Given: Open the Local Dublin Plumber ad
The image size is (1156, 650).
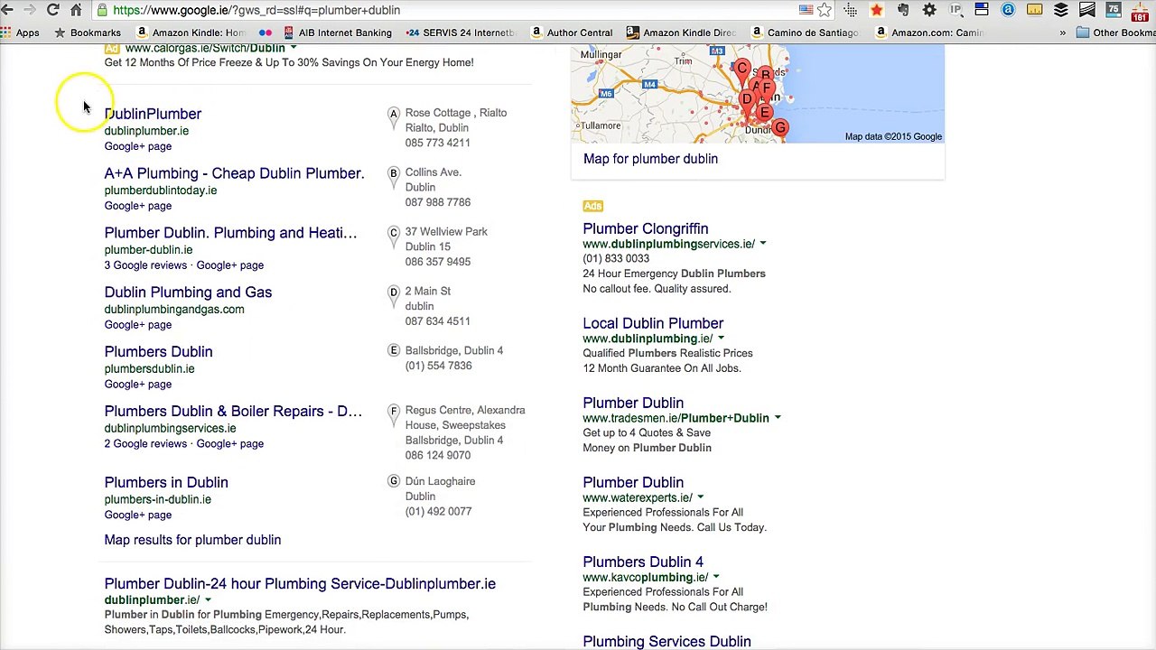Looking at the screenshot, I should point(653,323).
